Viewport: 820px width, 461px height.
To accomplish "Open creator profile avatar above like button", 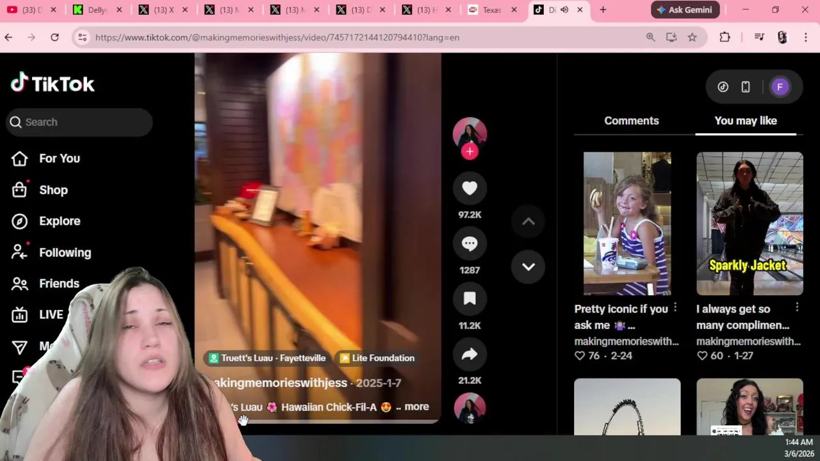I will pyautogui.click(x=470, y=133).
